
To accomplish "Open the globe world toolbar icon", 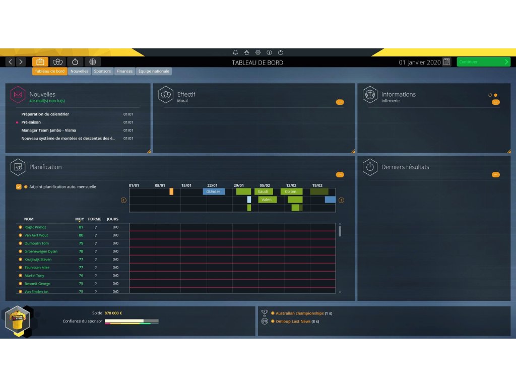I will click(x=93, y=61).
